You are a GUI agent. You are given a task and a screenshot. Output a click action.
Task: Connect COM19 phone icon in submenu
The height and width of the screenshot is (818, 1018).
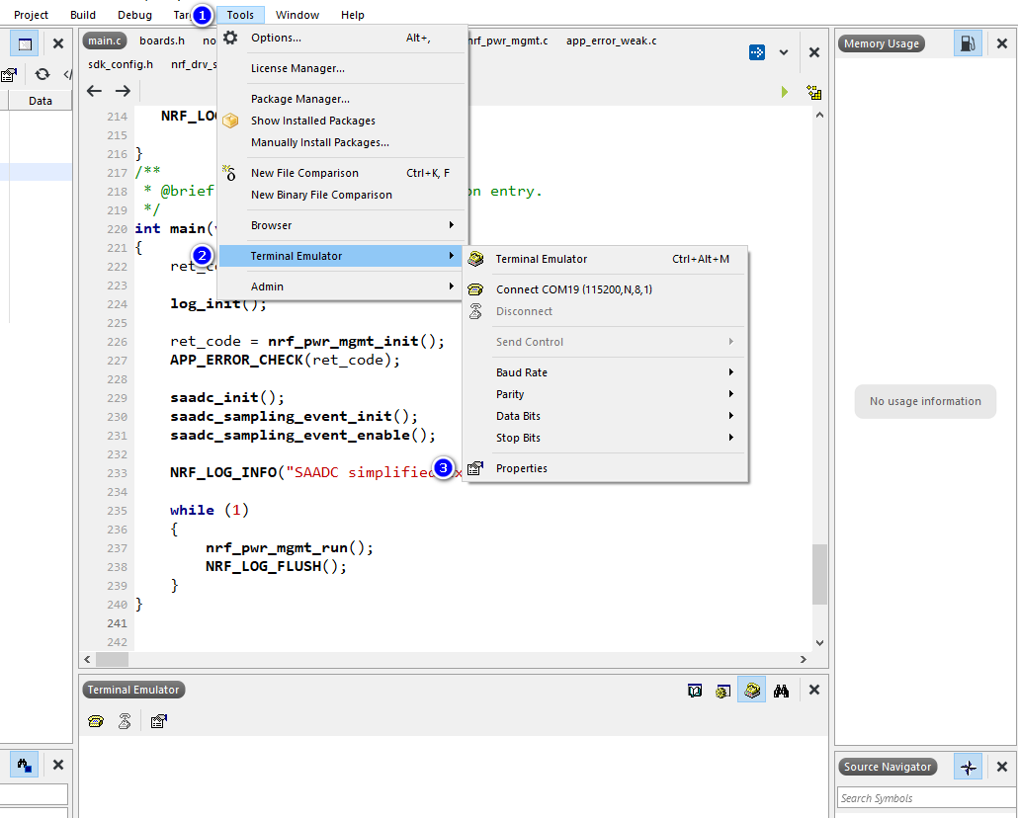point(475,289)
